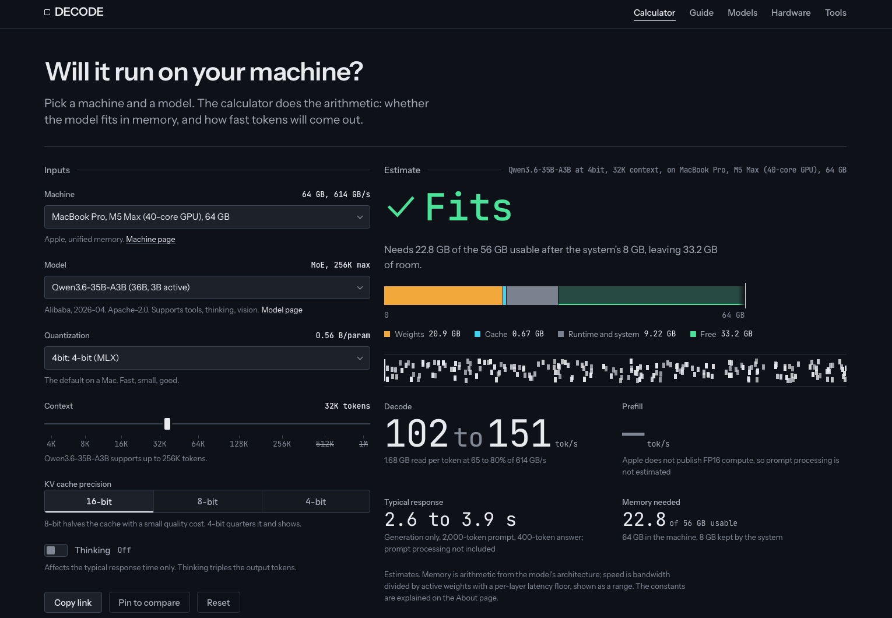Click the token activity dot strip
This screenshot has height=618, width=892.
click(x=615, y=370)
